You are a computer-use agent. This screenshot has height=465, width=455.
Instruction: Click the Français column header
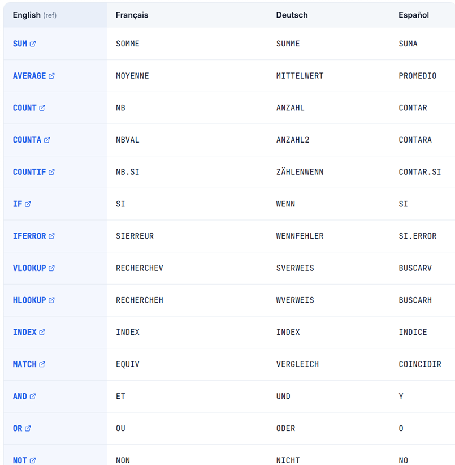[x=187, y=15]
